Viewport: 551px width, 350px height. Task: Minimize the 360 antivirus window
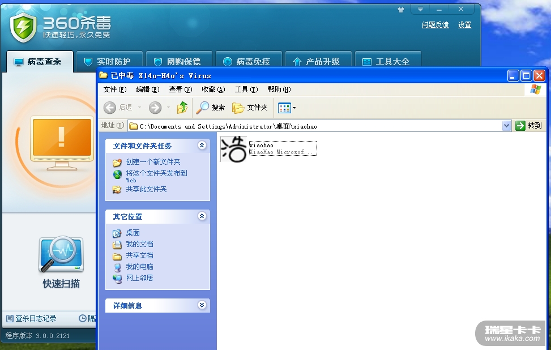[439, 10]
